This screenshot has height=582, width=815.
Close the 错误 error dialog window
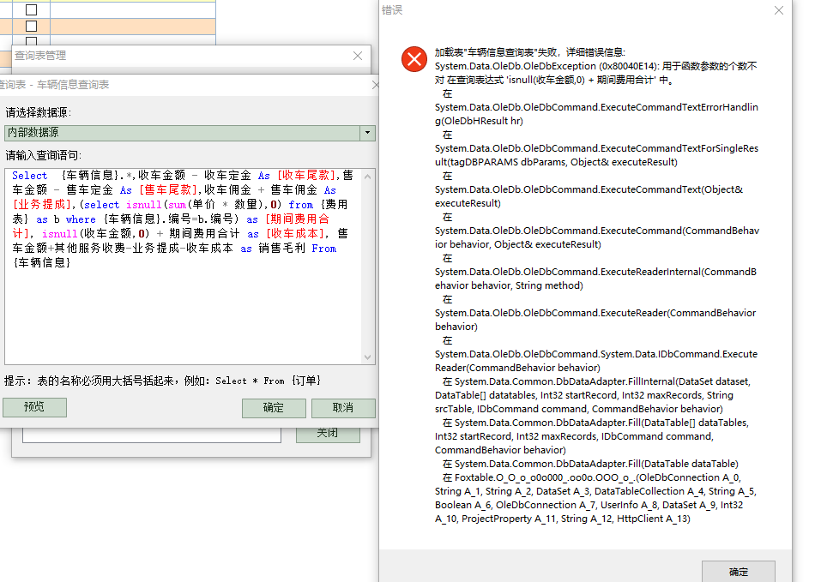[x=778, y=11]
